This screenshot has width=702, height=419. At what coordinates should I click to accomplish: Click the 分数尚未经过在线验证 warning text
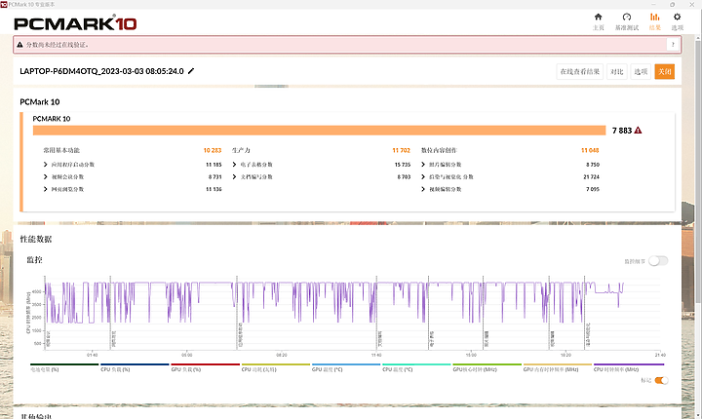pyautogui.click(x=58, y=45)
